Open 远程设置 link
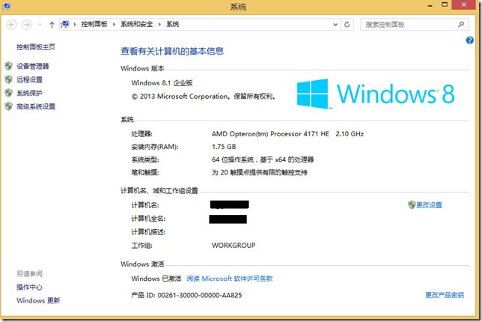This screenshot has height=322, width=482. [x=29, y=79]
